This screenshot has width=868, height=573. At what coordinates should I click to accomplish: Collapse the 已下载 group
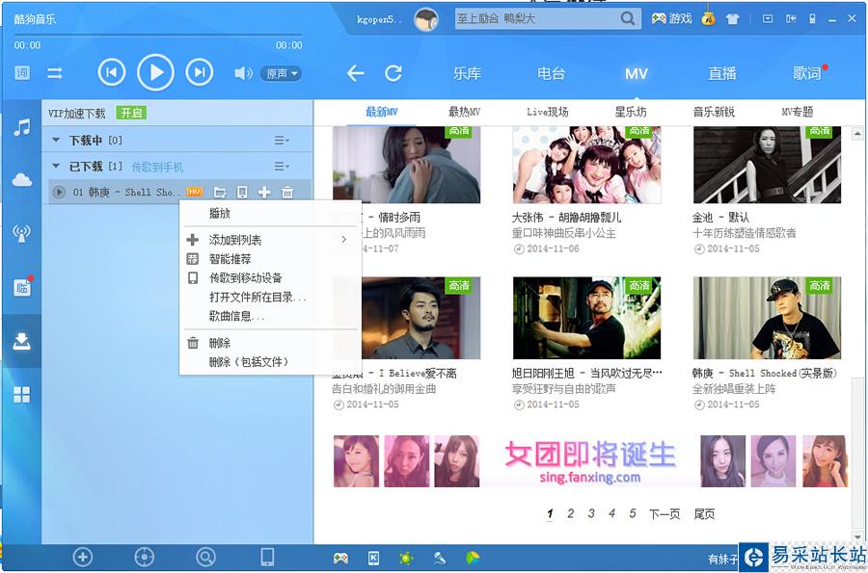tap(55, 166)
